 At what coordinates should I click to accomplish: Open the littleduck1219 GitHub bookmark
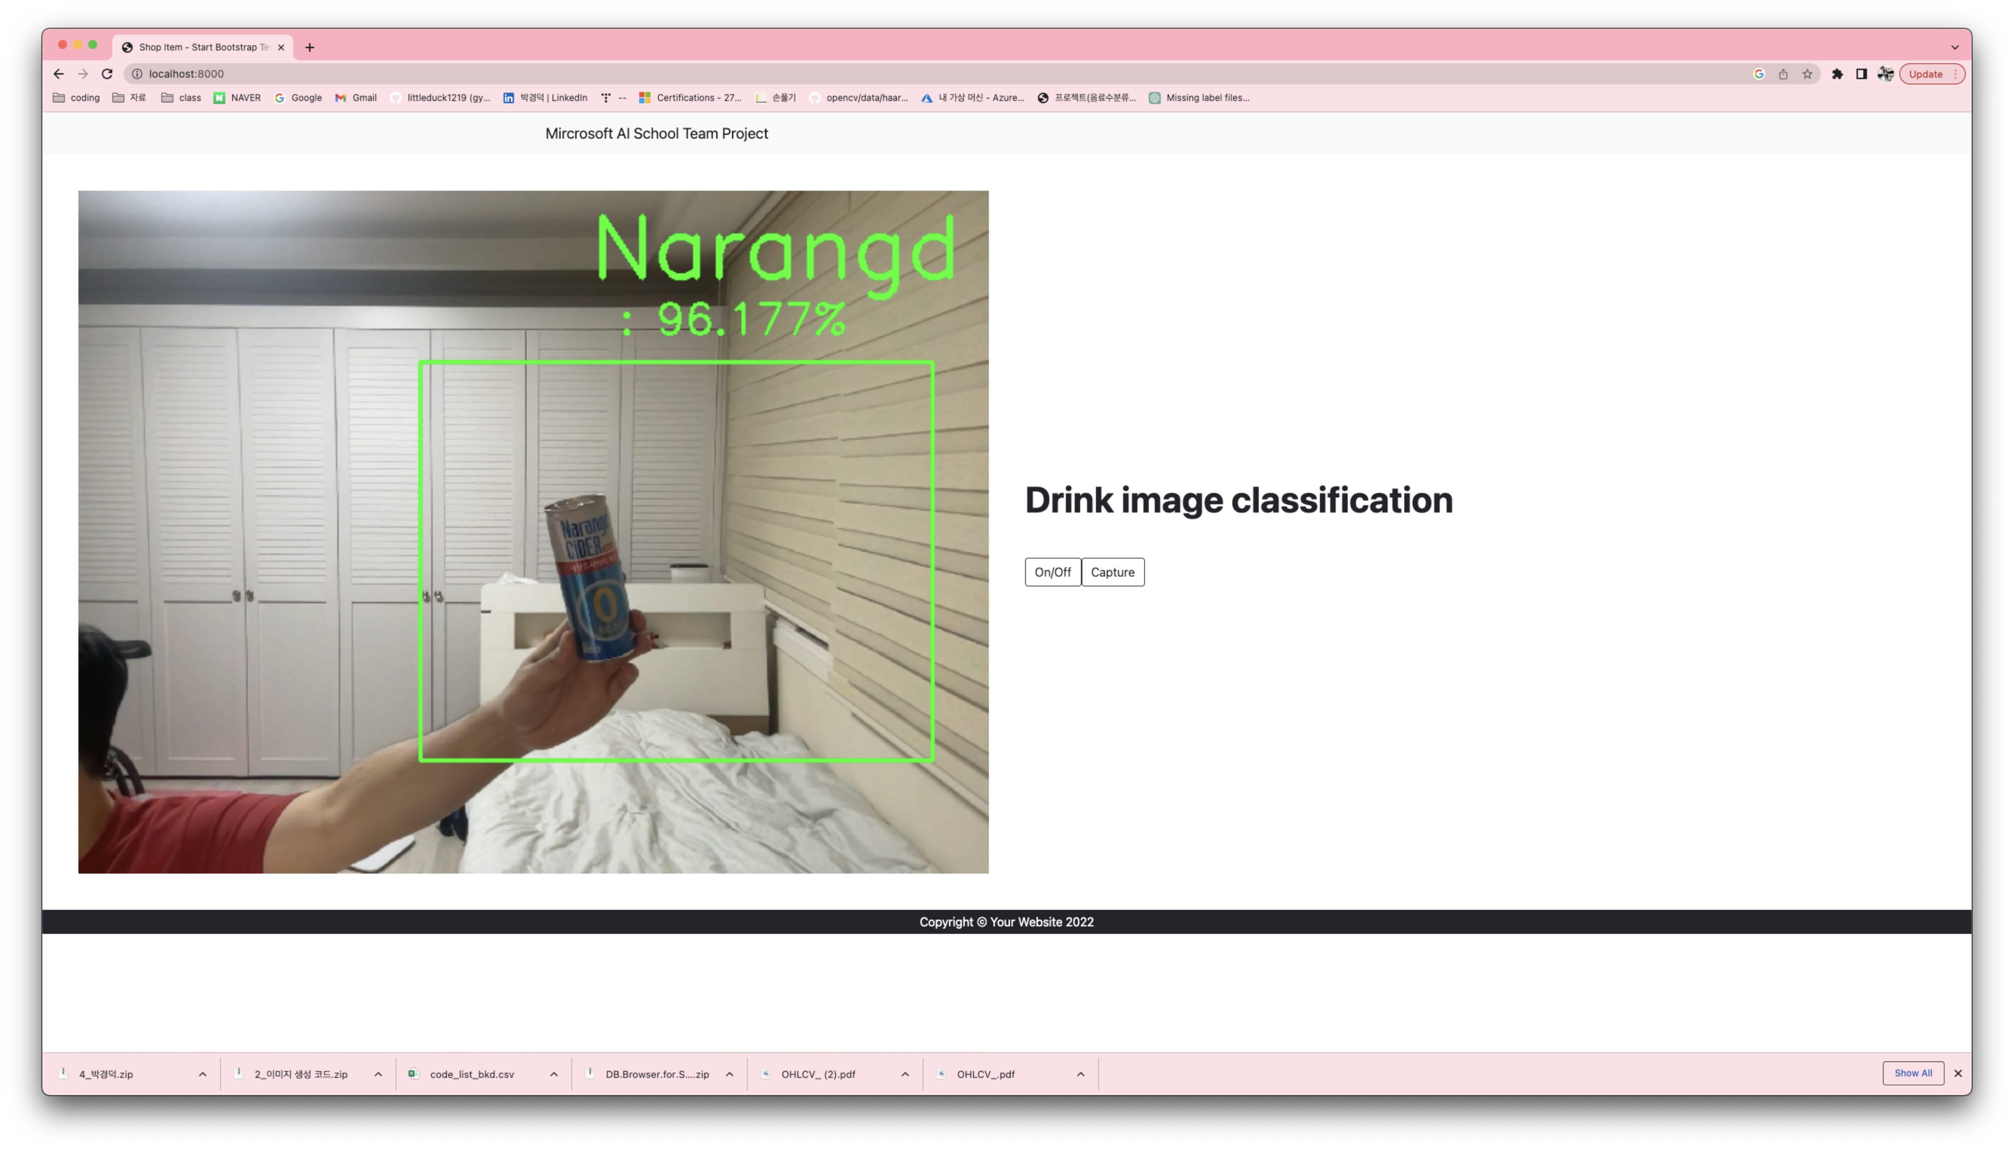coord(440,98)
